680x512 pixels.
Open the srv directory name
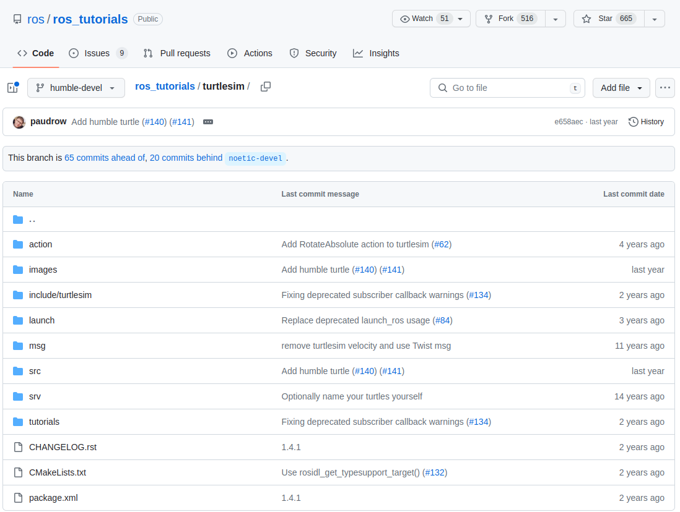pos(35,396)
